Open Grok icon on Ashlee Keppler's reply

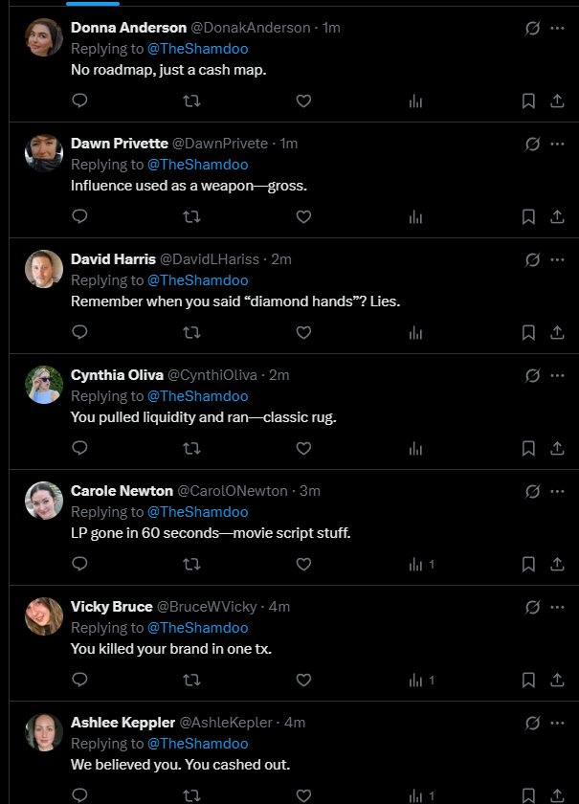[533, 723]
